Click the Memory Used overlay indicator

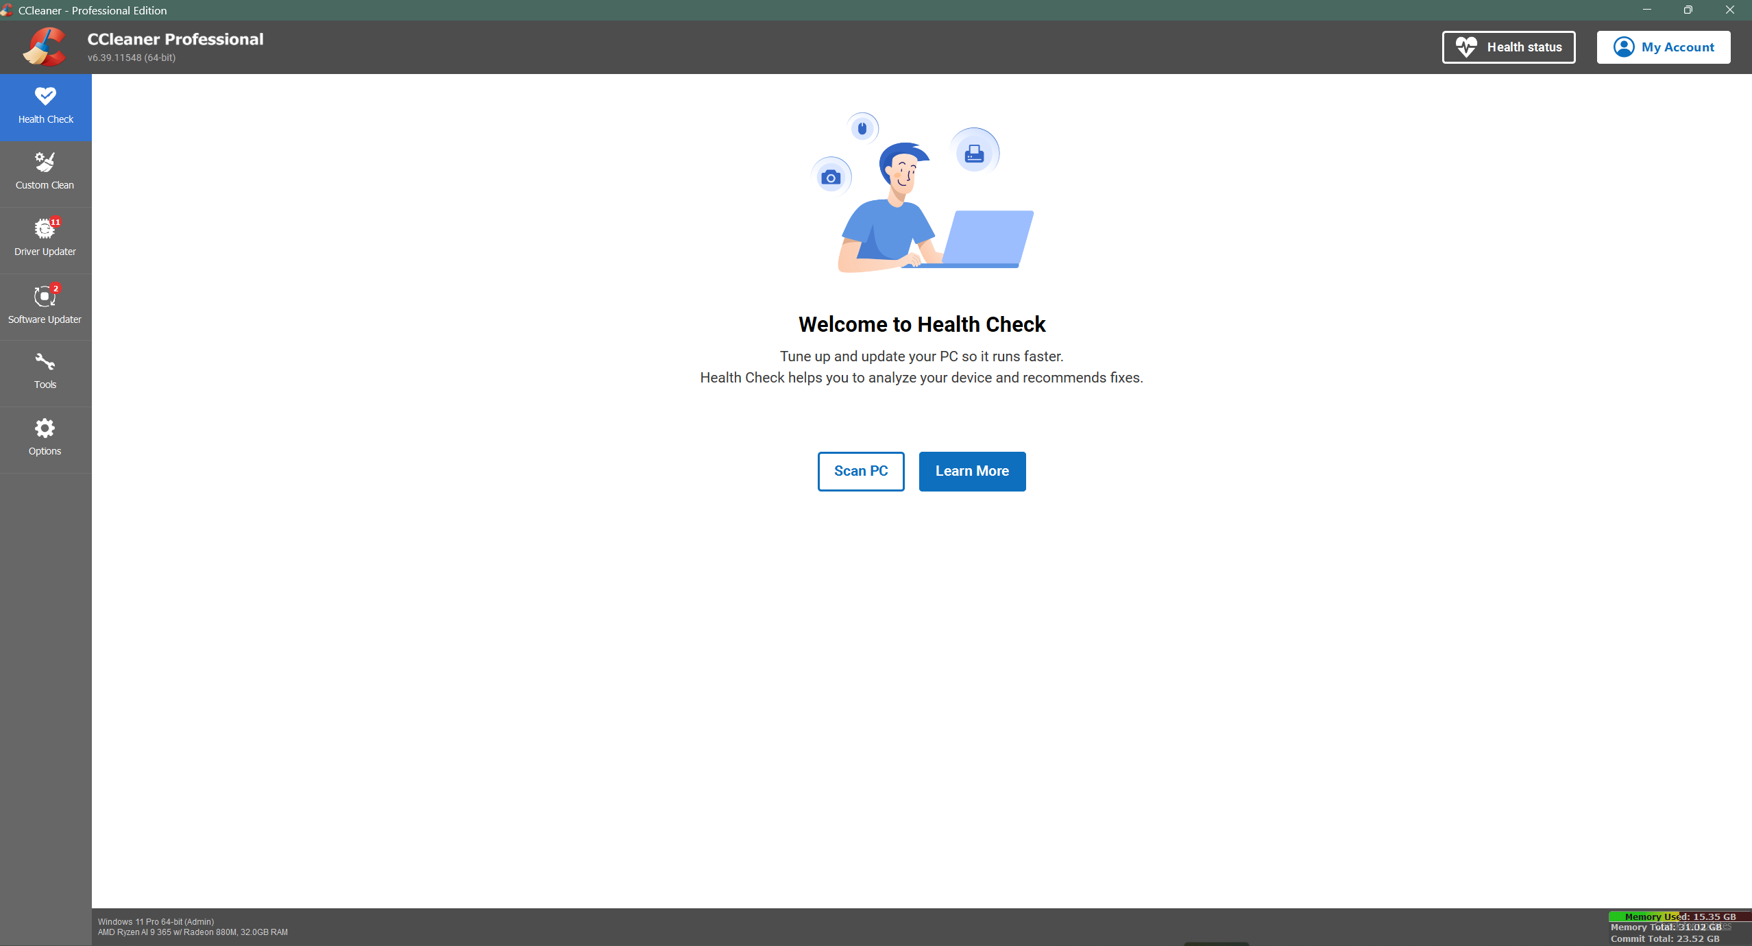point(1679,917)
